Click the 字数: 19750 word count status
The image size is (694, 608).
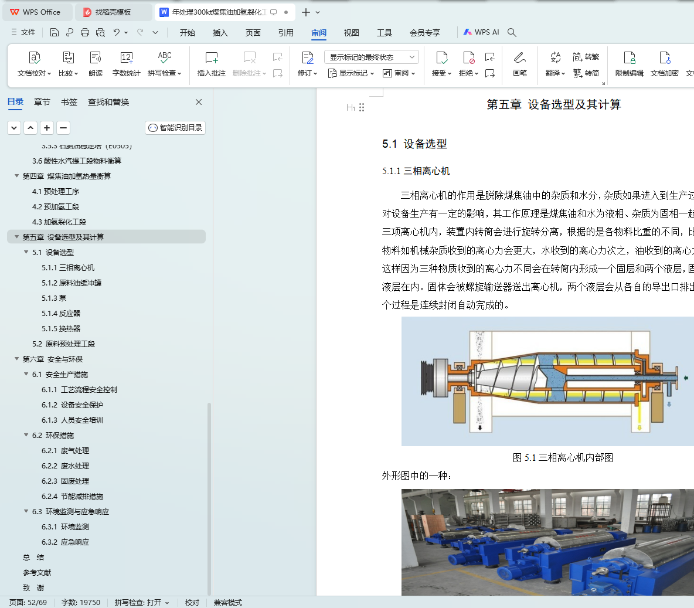click(x=81, y=603)
